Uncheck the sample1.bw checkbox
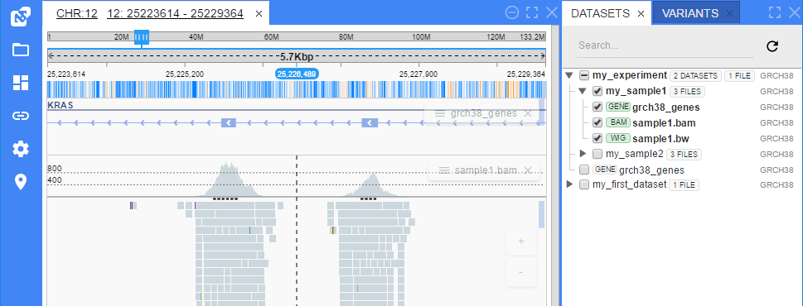The width and height of the screenshot is (803, 306). (x=597, y=138)
